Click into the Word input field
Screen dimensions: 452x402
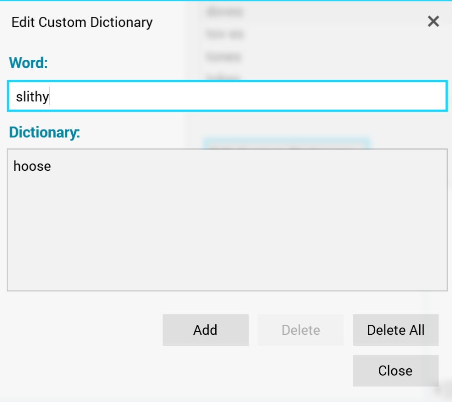(x=227, y=96)
